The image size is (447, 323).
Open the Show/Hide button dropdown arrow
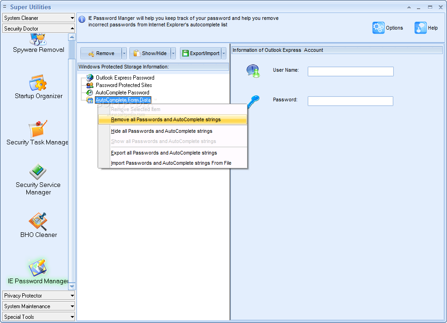coord(174,53)
